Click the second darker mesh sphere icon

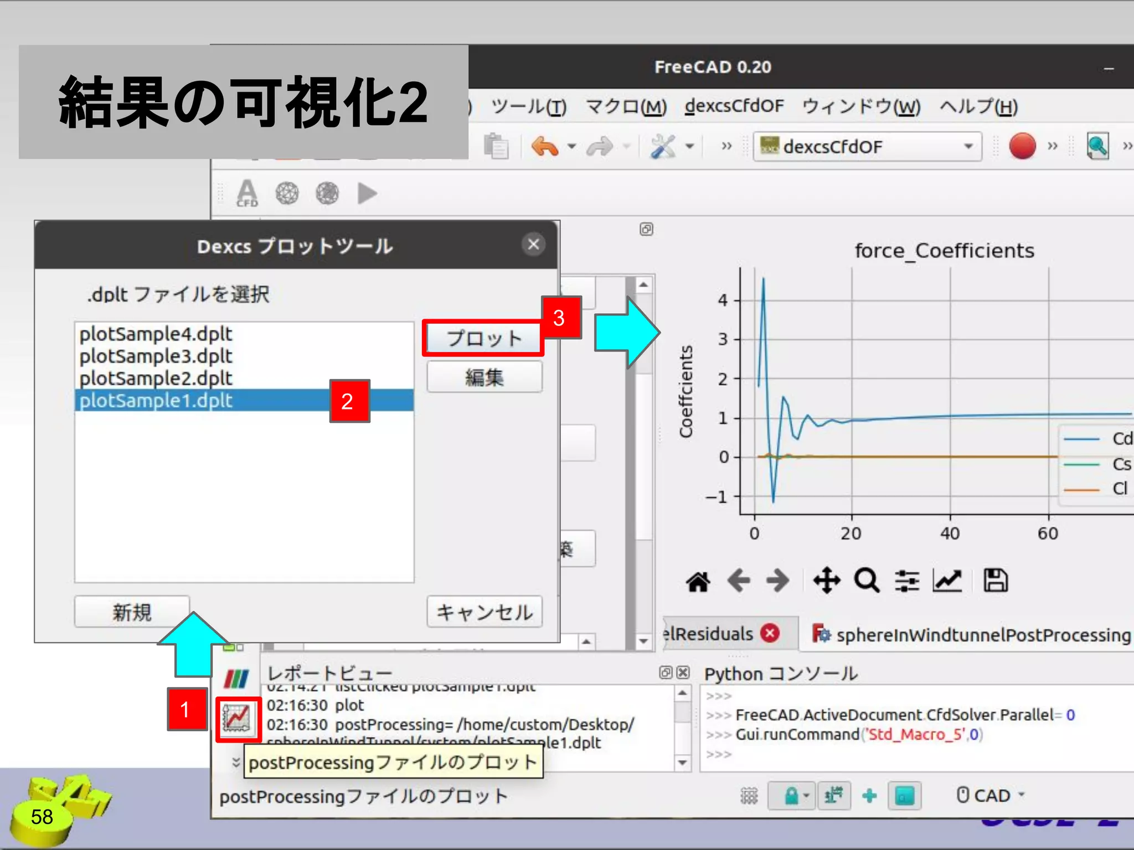(327, 194)
